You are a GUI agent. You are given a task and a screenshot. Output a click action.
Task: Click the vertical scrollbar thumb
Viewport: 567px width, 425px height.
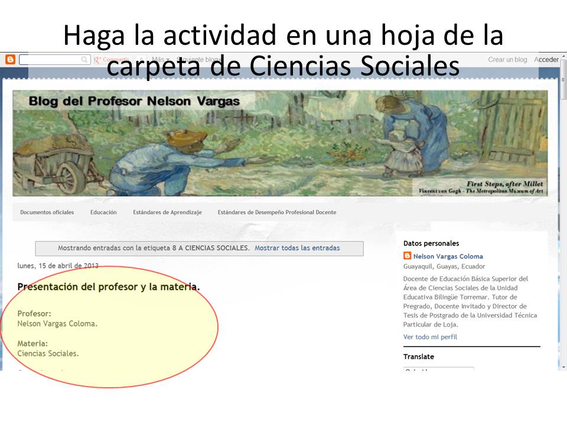pyautogui.click(x=563, y=80)
